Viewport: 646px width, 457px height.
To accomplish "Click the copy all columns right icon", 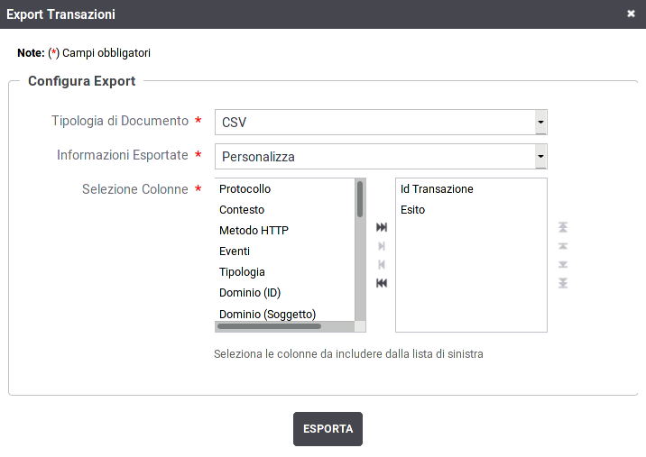I will pos(382,227).
